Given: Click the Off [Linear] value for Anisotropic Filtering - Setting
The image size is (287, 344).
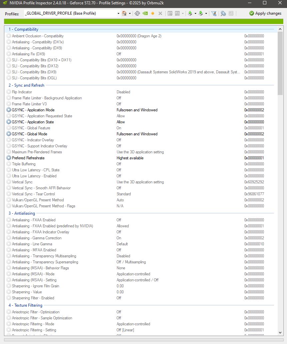Looking at the screenshot, I should coord(125,330).
